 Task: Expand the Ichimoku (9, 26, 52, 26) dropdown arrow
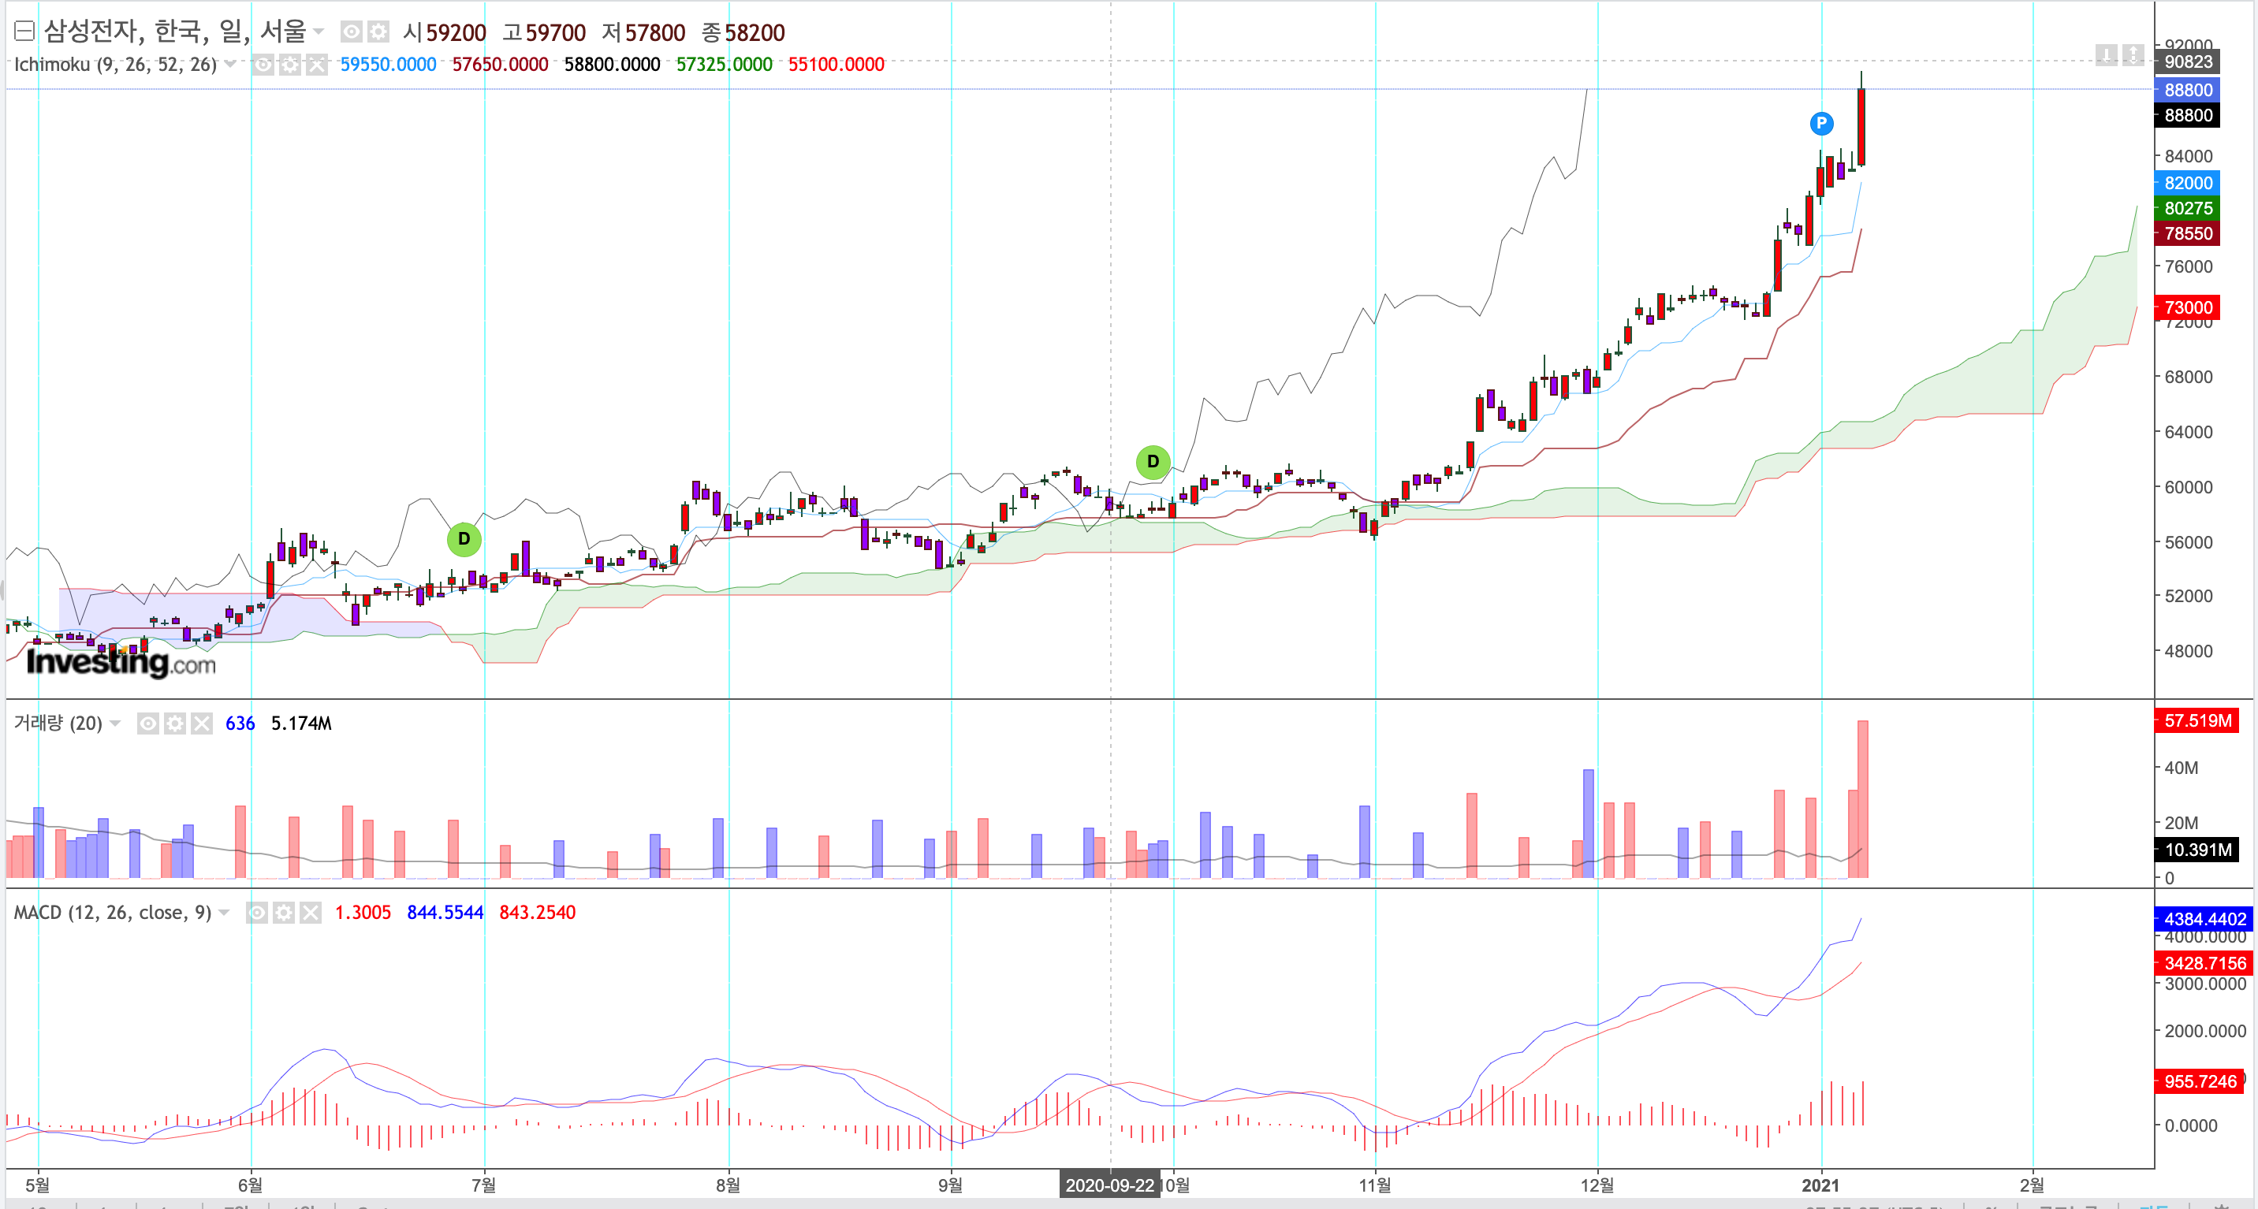click(229, 64)
